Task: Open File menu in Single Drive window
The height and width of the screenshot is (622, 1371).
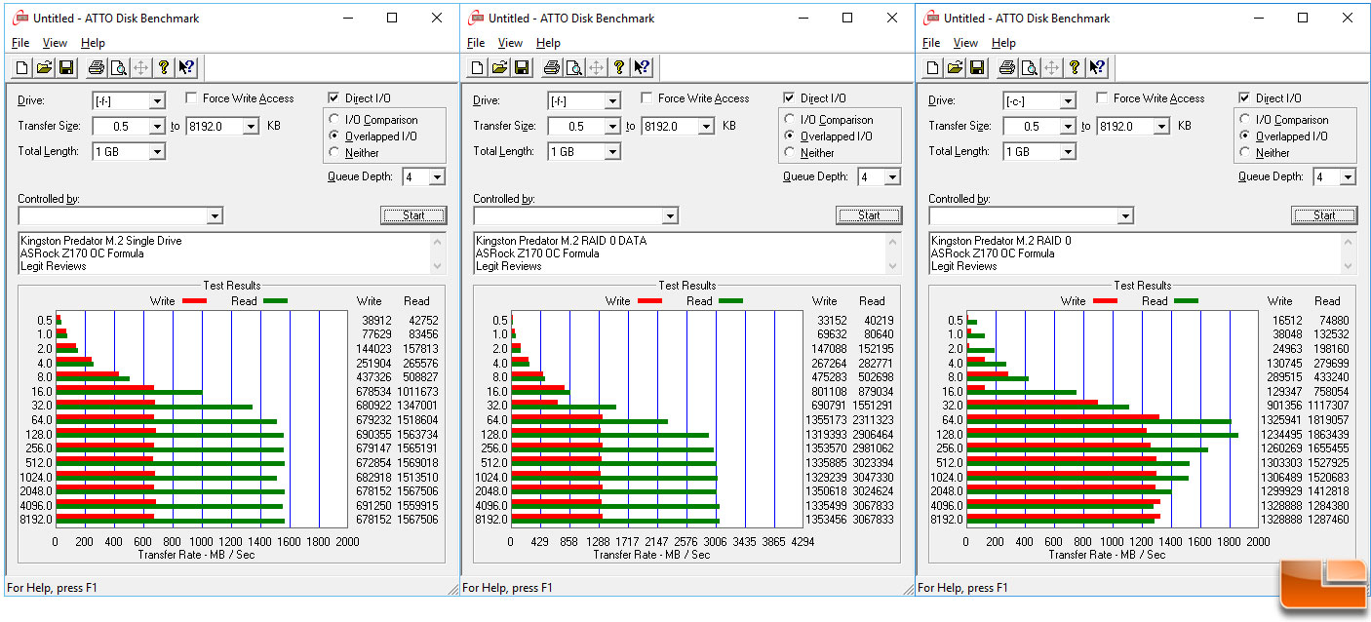Action: [x=20, y=43]
